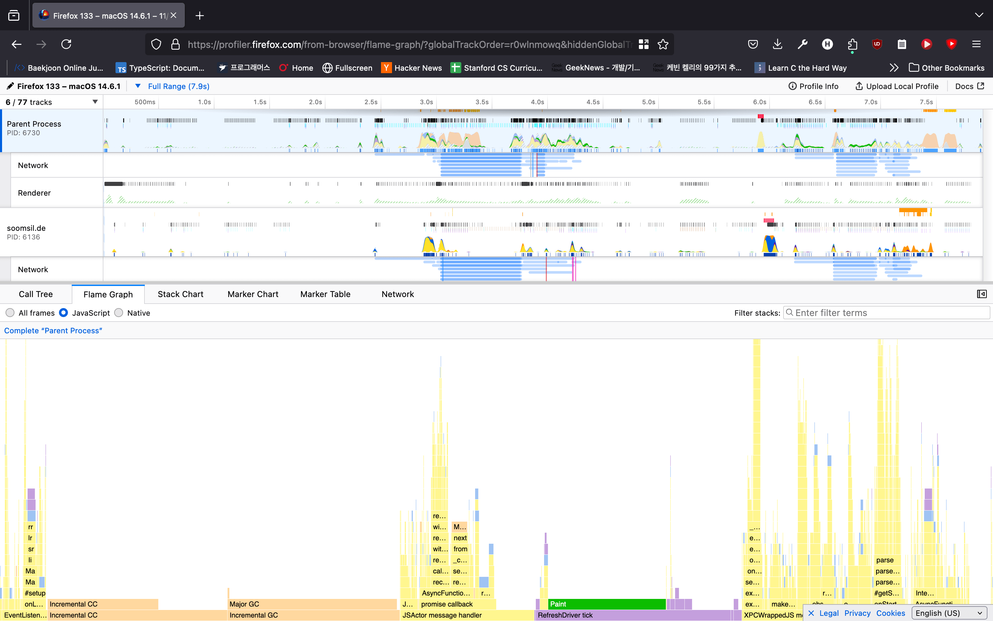
Task: Open Downloads panel
Action: 777,44
